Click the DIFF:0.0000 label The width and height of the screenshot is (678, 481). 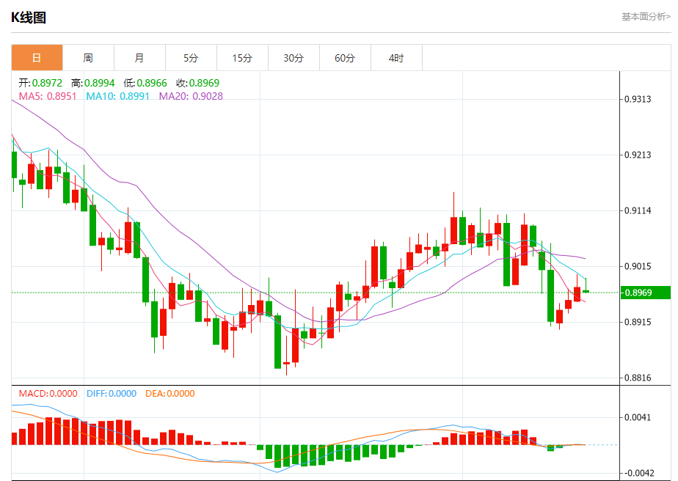[111, 394]
